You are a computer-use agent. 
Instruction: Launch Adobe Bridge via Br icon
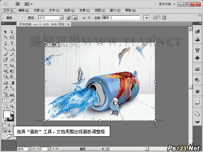tap(18, 4)
